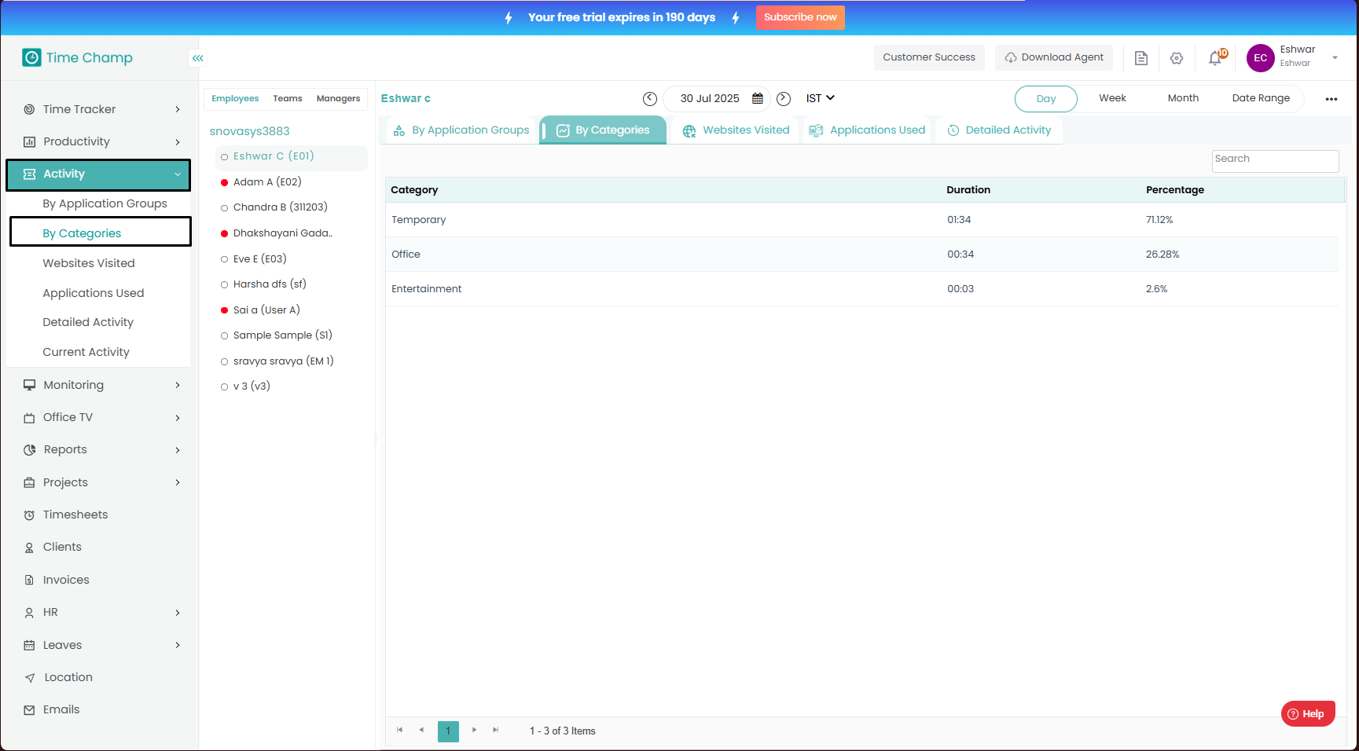Open the IST timezone dropdown

(820, 98)
